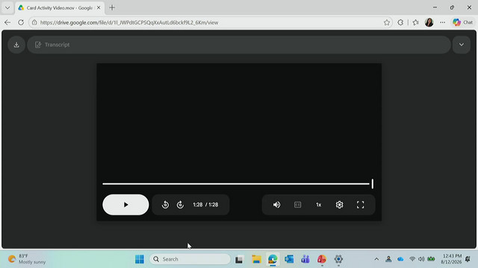478x268 pixels.
Task: Open the clock and calendar
Action: [x=451, y=259]
